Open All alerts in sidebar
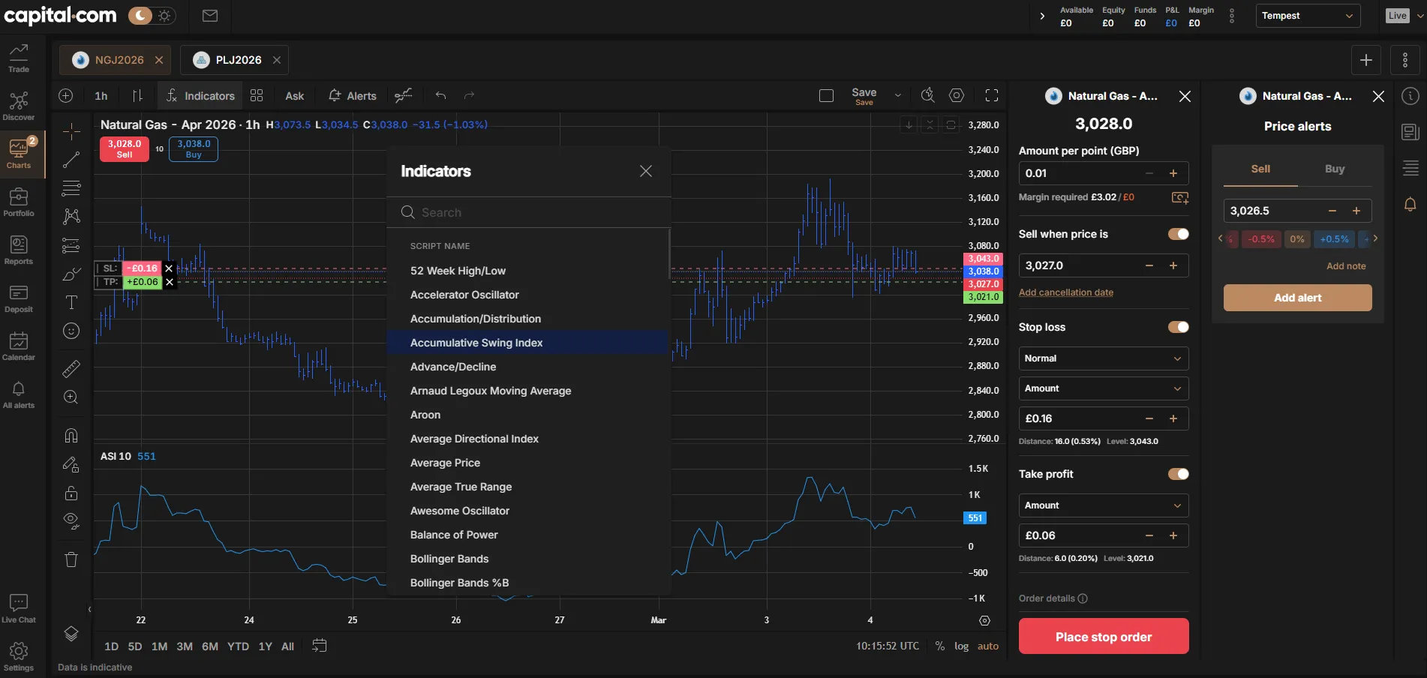Image resolution: width=1427 pixels, height=678 pixels. (x=19, y=394)
